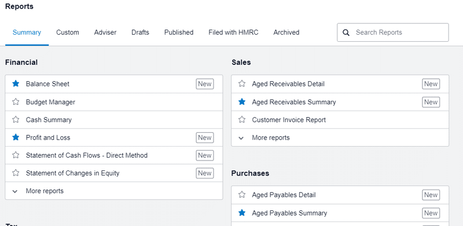Click the search magnifier icon
The width and height of the screenshot is (463, 226).
tap(346, 32)
